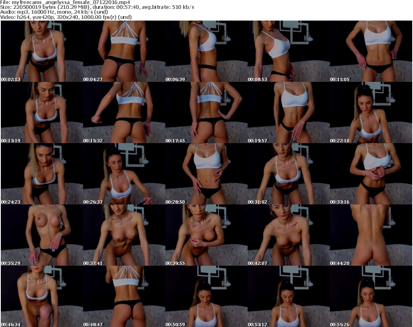Image resolution: width=413 pixels, height=327 pixels.
Task: Select the thumbnail stamped 00:02:13
Action: 42,51
